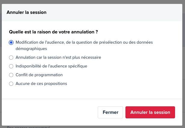Click the word 'démographiques' on the wrapped label line
This screenshot has width=185, height=128.
tap(31, 49)
